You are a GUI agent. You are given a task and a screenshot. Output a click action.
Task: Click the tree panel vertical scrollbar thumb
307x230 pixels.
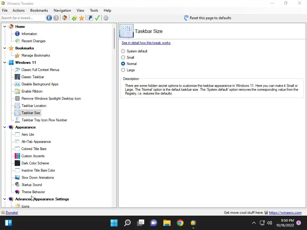114,38
